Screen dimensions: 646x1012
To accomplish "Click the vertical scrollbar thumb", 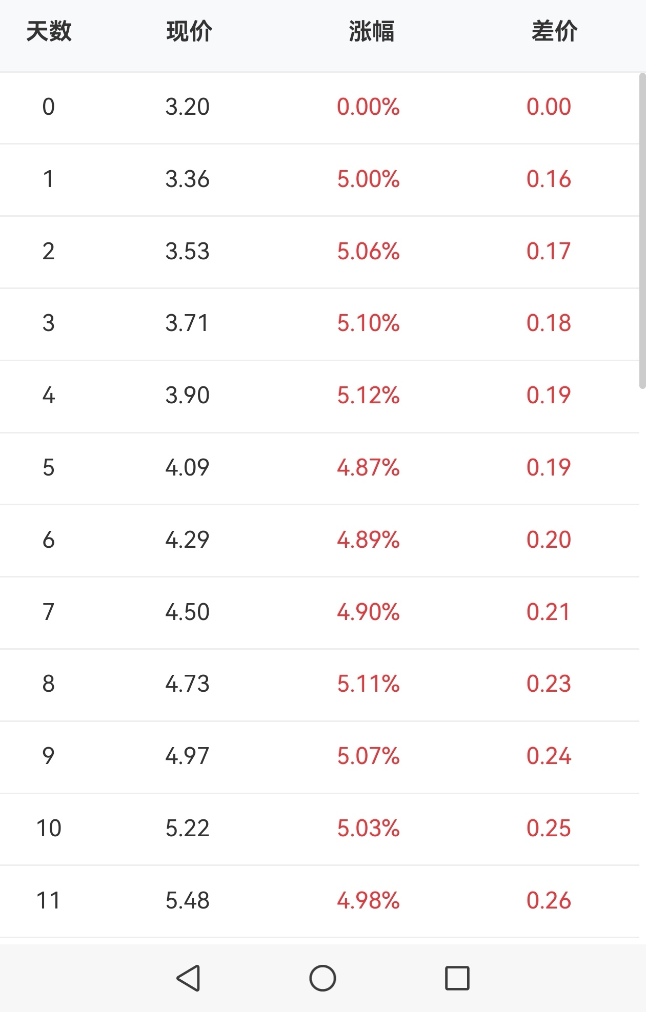I will (x=642, y=231).
